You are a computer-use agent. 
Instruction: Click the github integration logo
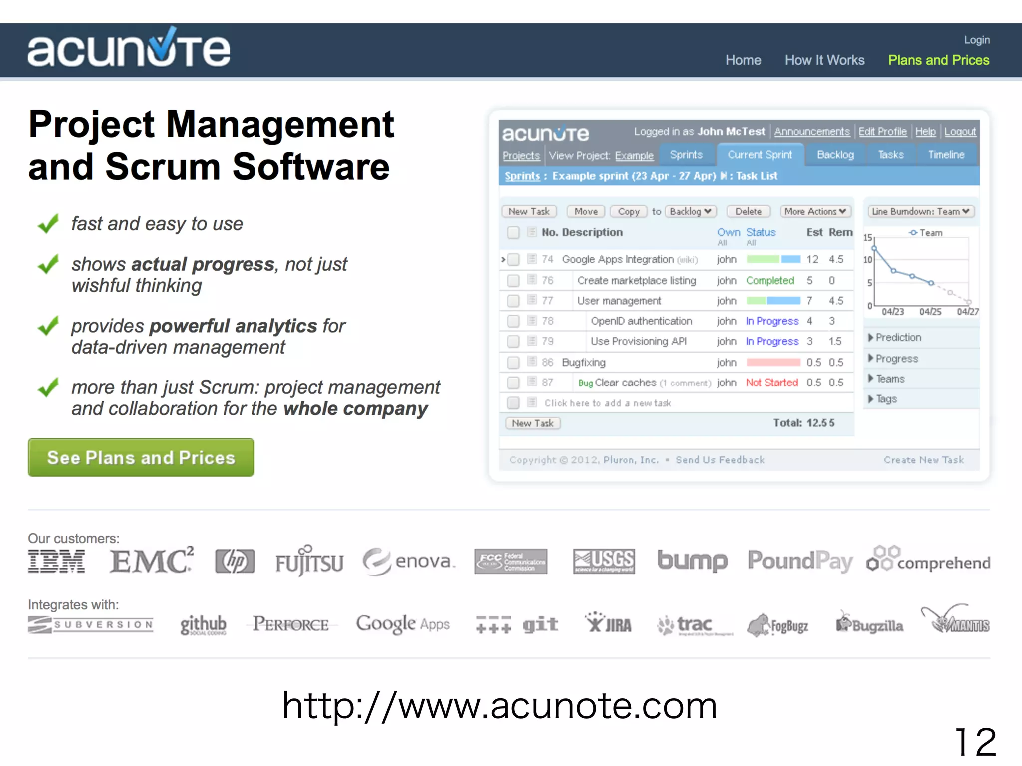click(x=203, y=625)
